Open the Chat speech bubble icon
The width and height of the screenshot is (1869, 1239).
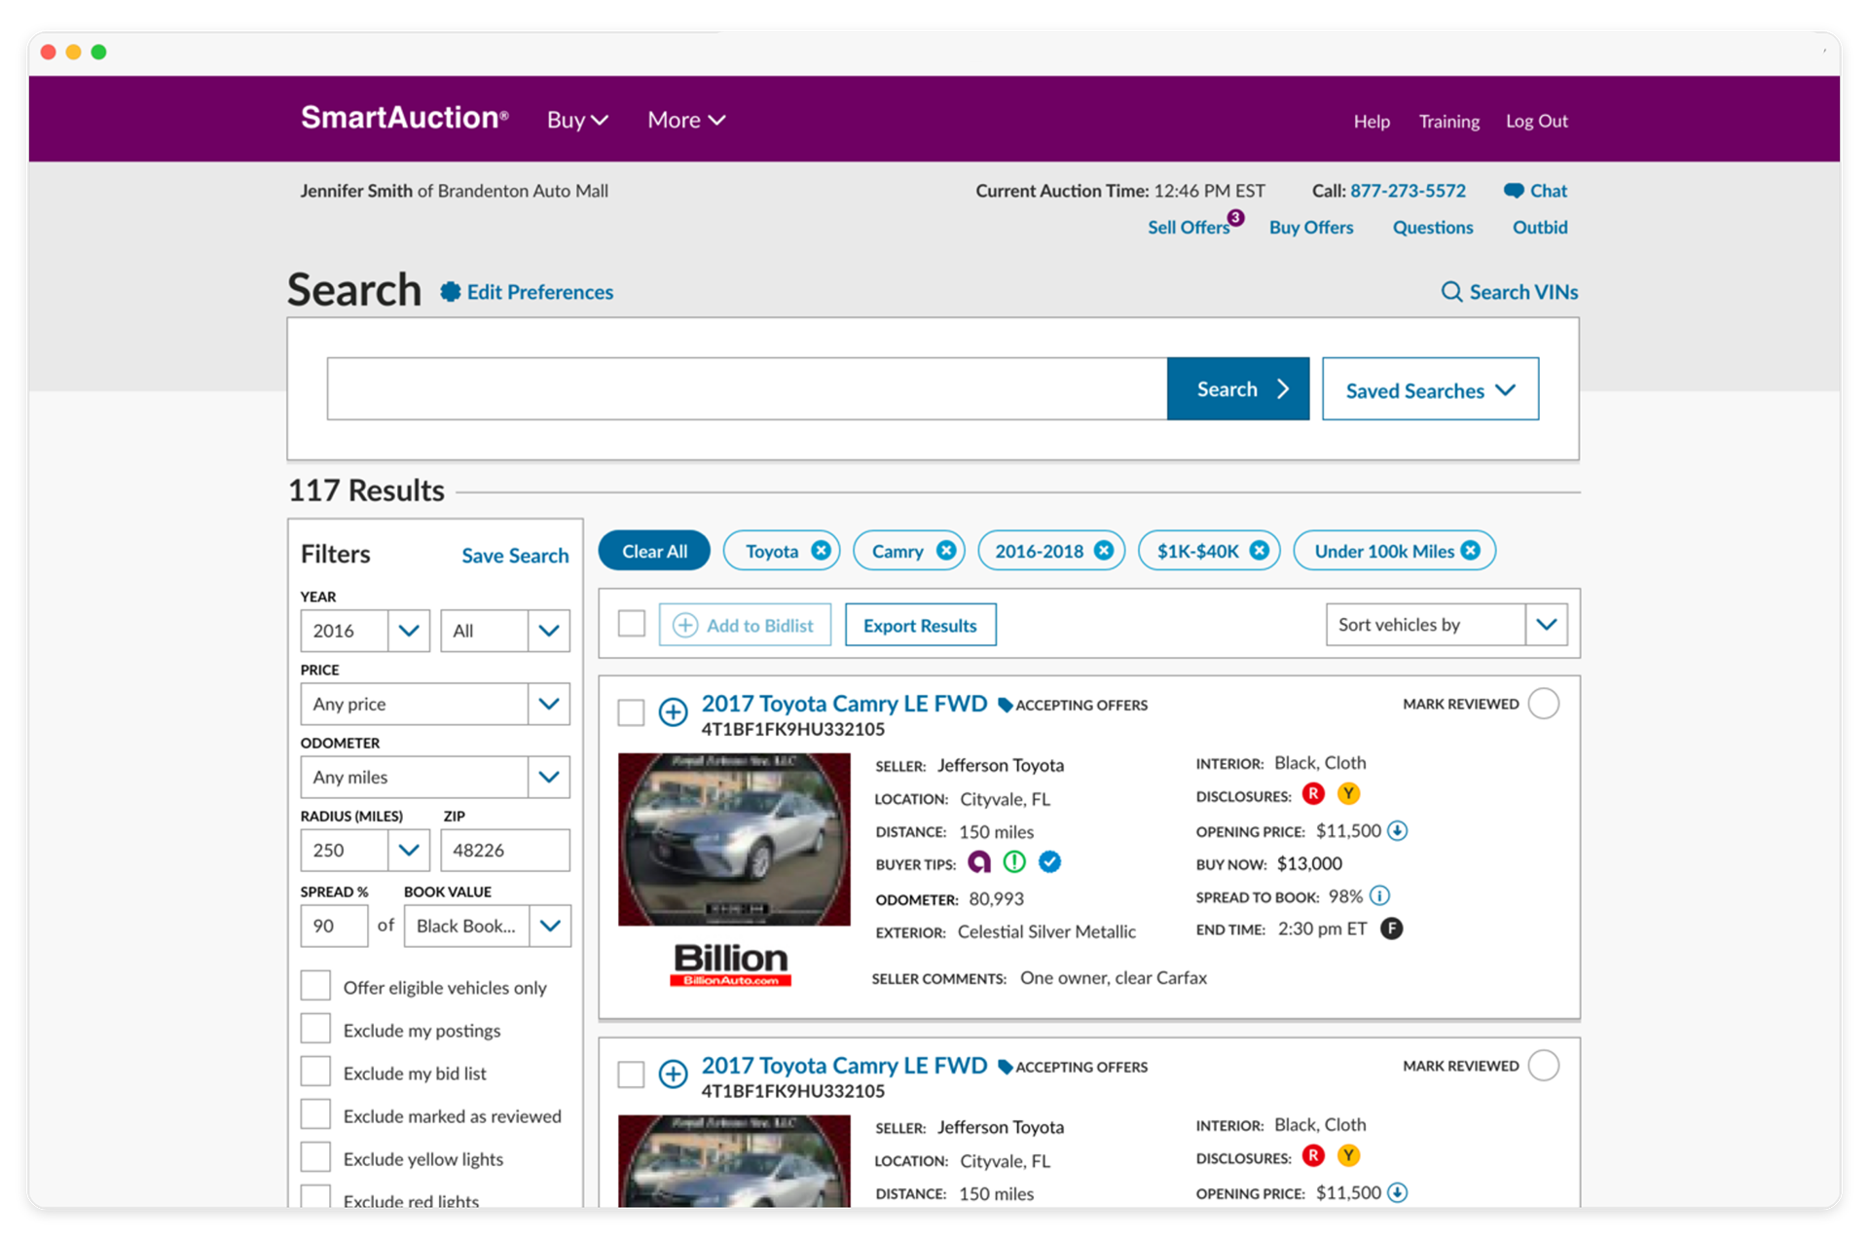click(1514, 191)
